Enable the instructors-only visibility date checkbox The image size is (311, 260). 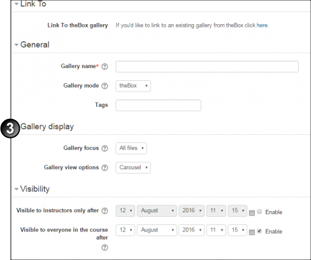click(x=259, y=212)
